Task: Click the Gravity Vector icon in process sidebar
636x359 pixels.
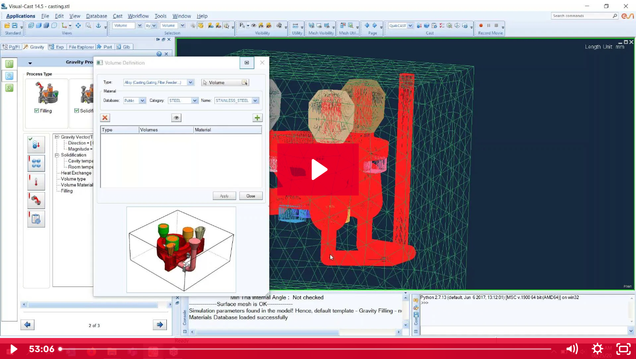Action: (36, 144)
